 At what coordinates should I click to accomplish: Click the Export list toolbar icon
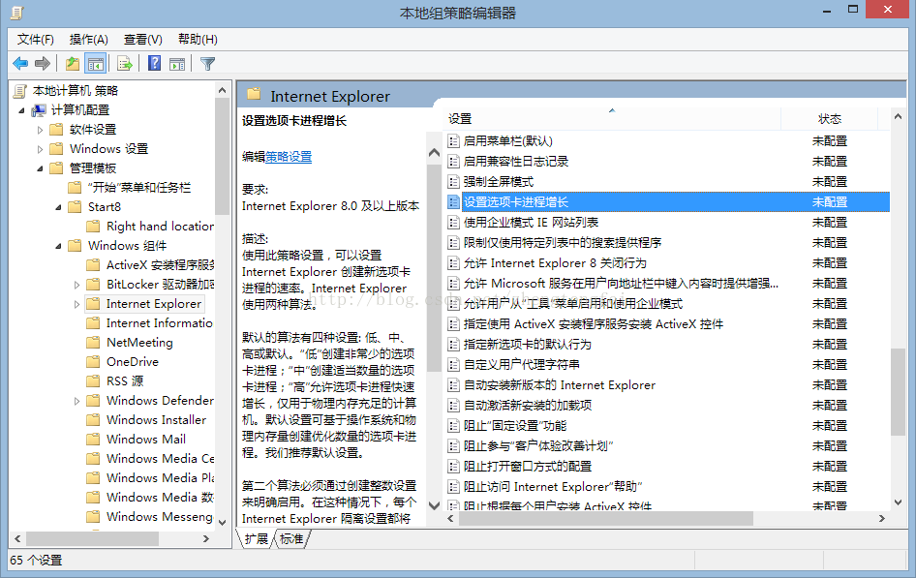[125, 63]
